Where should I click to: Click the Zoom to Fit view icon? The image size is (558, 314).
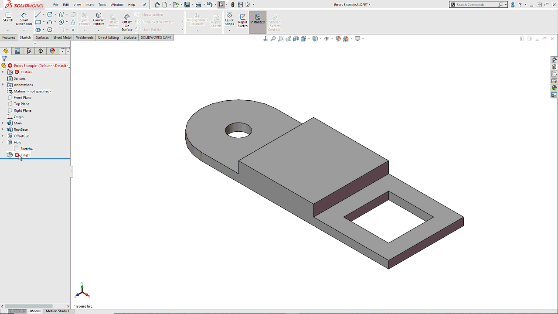(273, 39)
